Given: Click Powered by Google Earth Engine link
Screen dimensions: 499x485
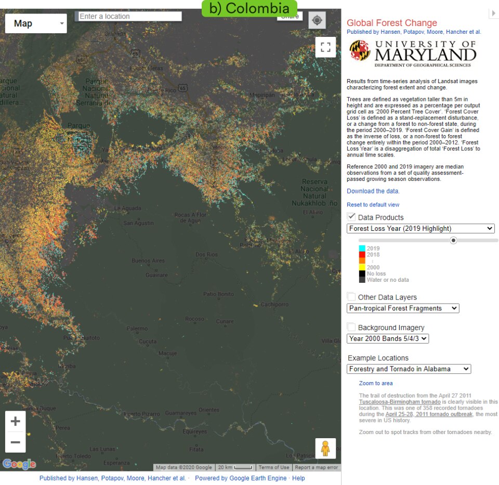Looking at the screenshot, I should click(241, 478).
